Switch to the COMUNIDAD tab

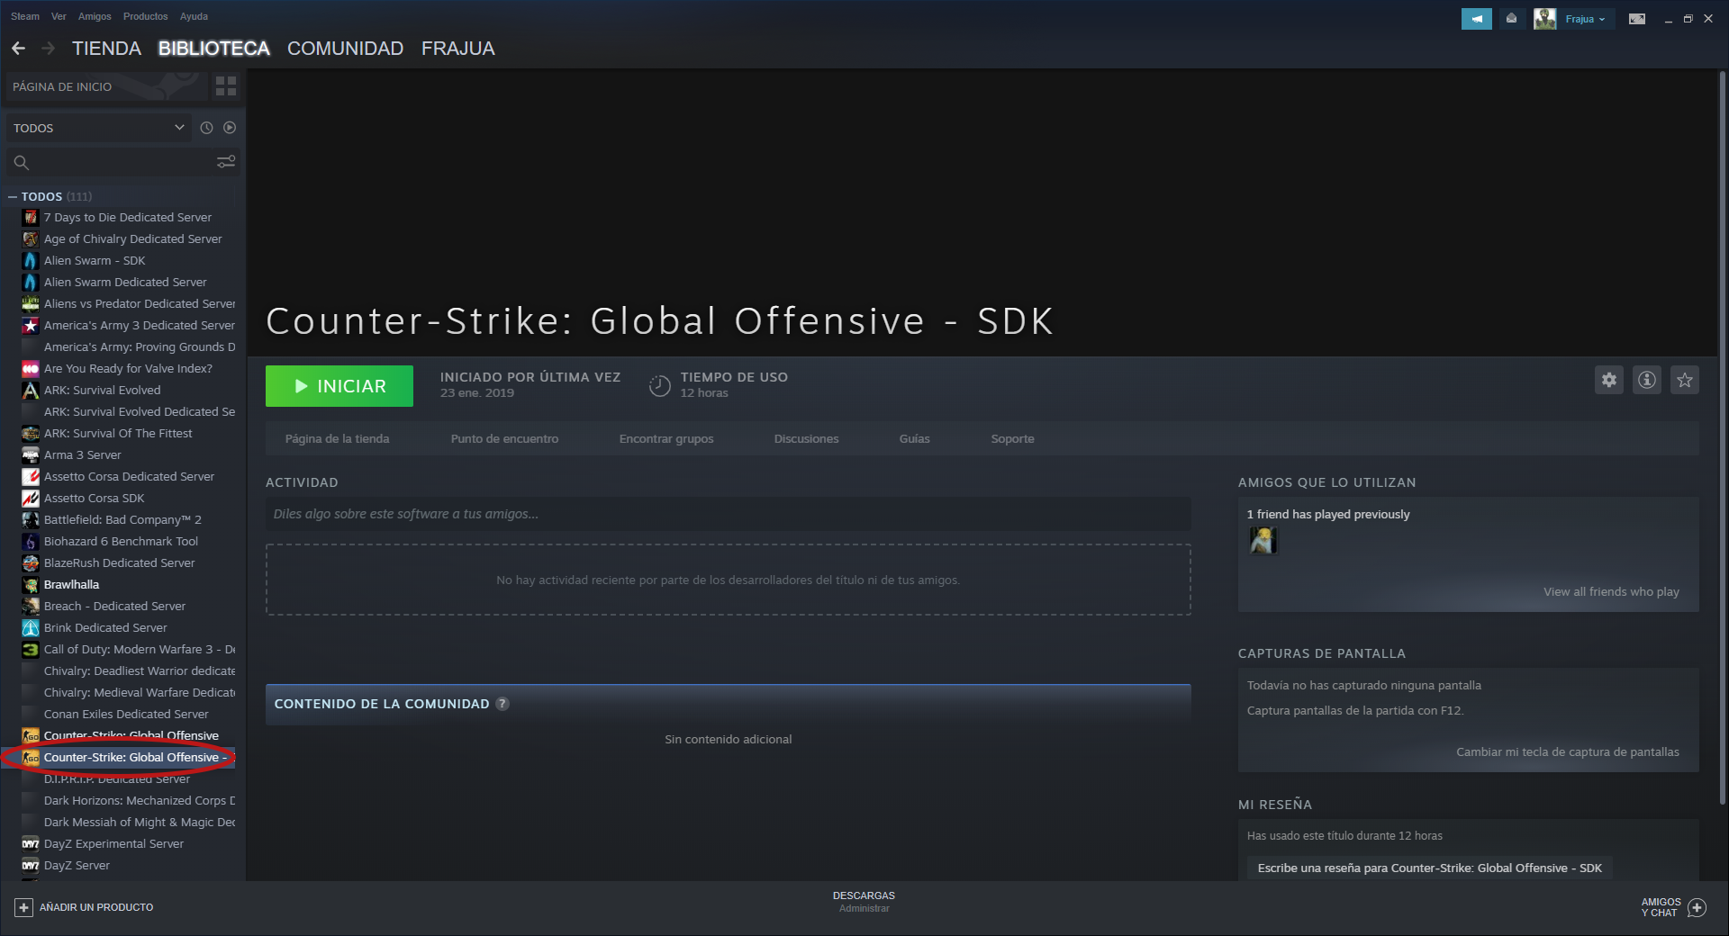345,49
